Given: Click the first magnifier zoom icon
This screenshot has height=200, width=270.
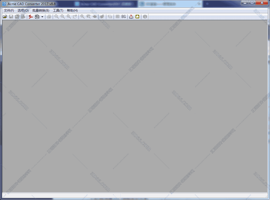Looking at the screenshot, I should (x=56, y=17).
